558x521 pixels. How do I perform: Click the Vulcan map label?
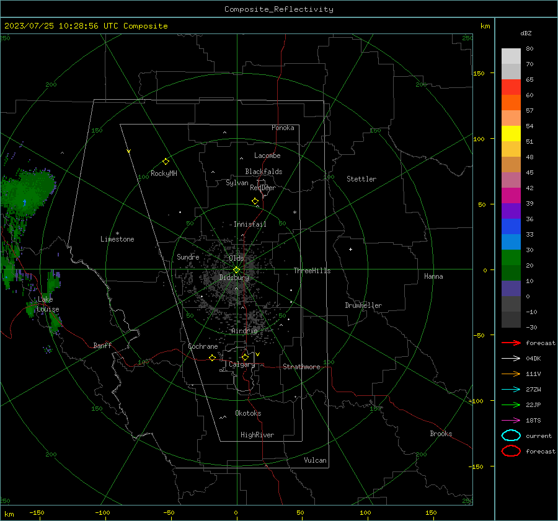click(315, 460)
